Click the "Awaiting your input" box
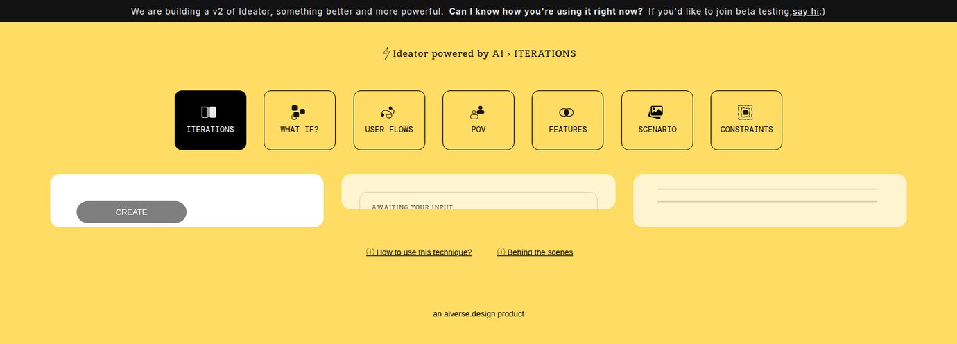The height and width of the screenshot is (344, 957). [478, 202]
